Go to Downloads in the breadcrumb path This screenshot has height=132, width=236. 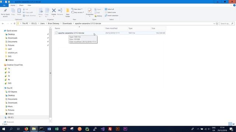point(67,23)
